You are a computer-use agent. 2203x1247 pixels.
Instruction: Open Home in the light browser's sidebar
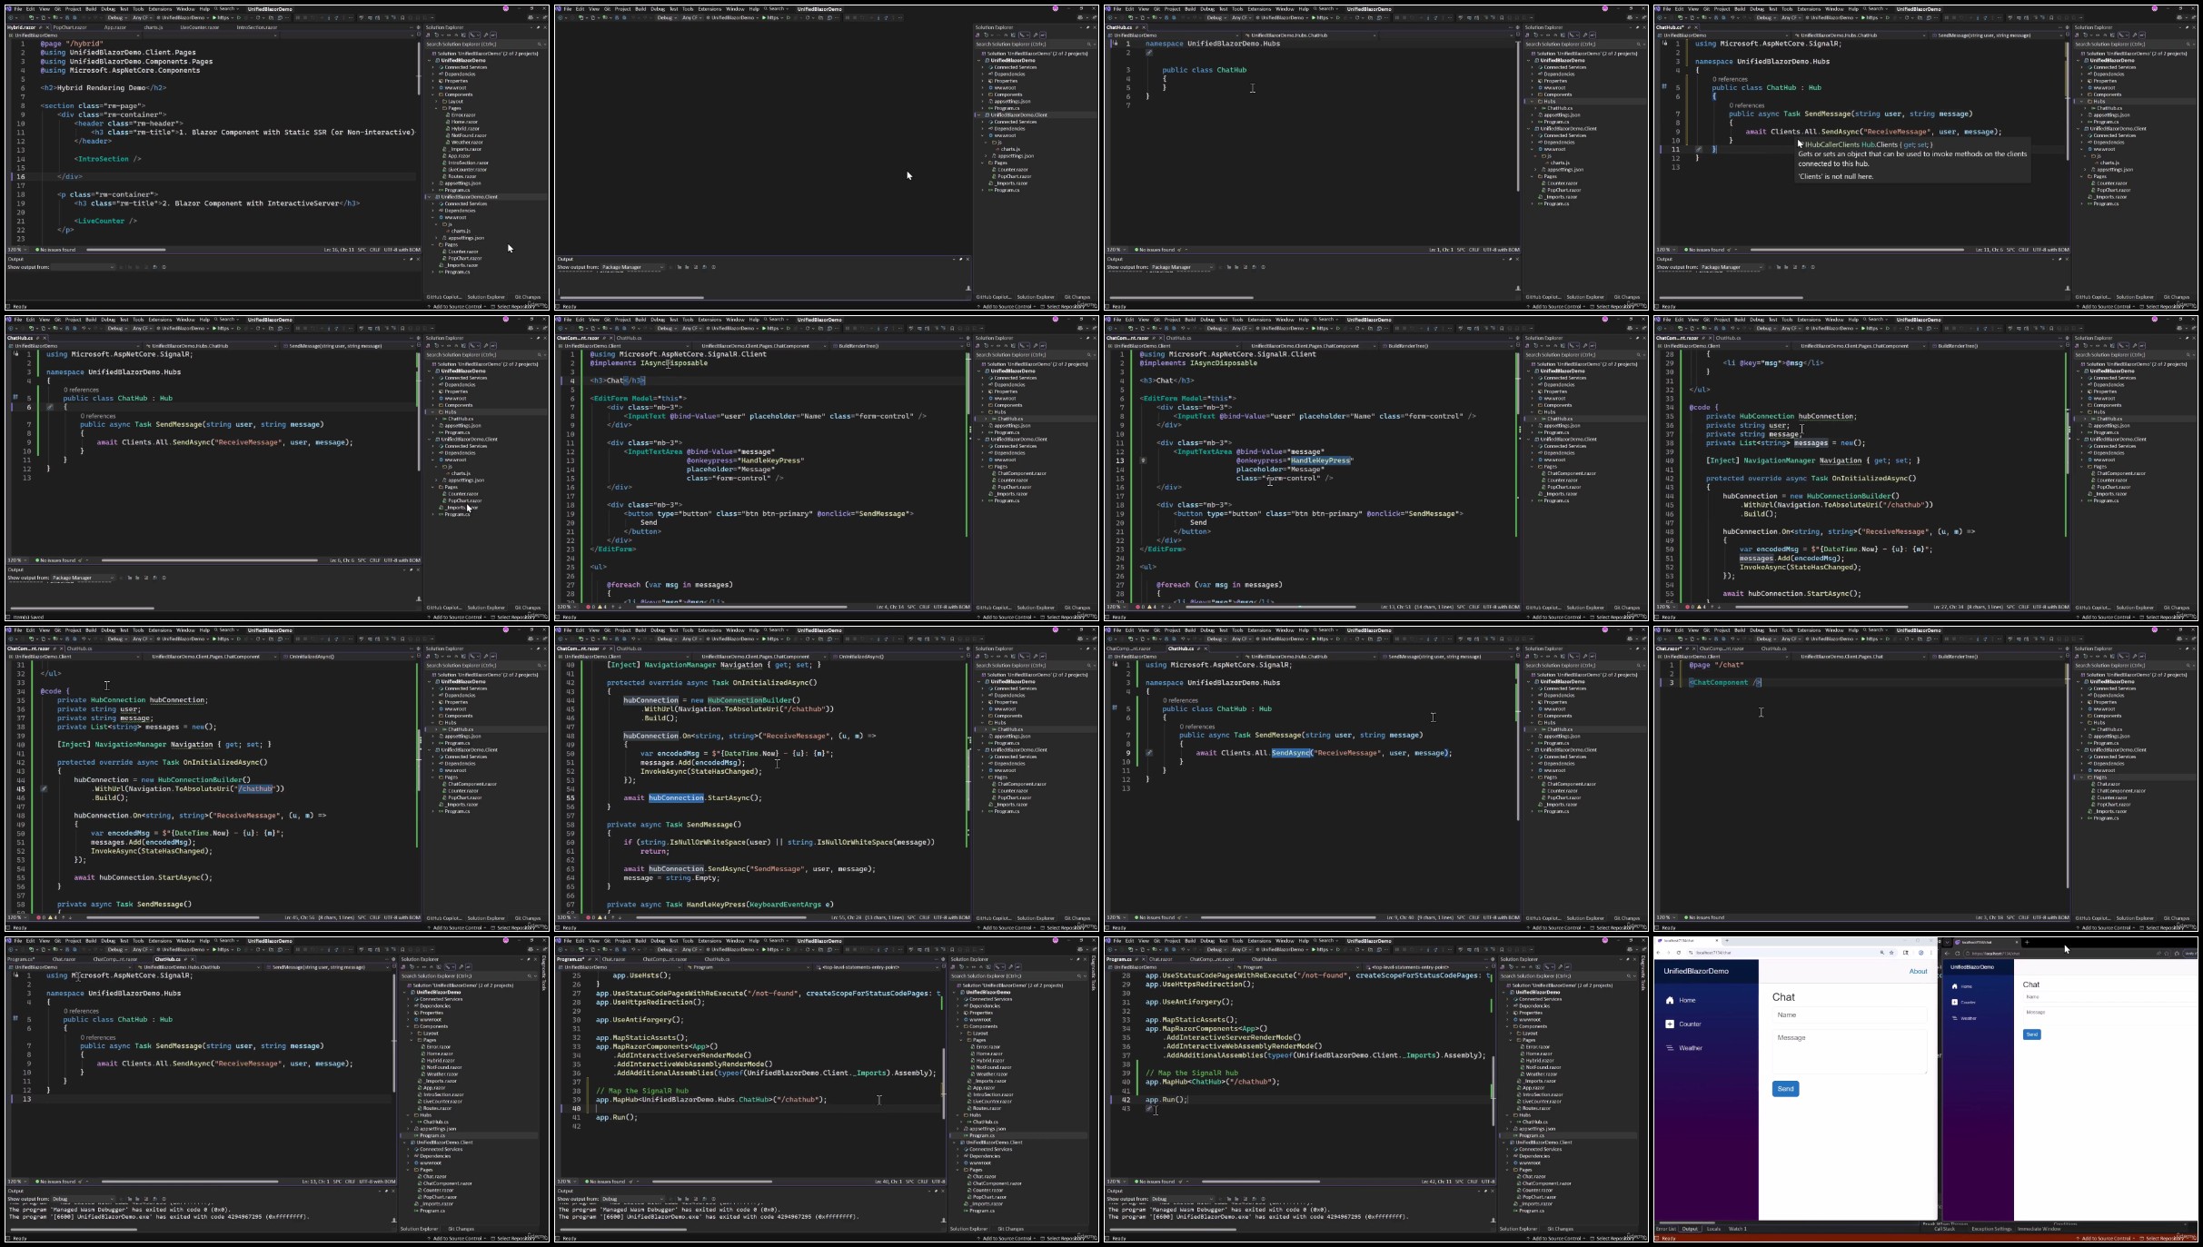click(1680, 1000)
